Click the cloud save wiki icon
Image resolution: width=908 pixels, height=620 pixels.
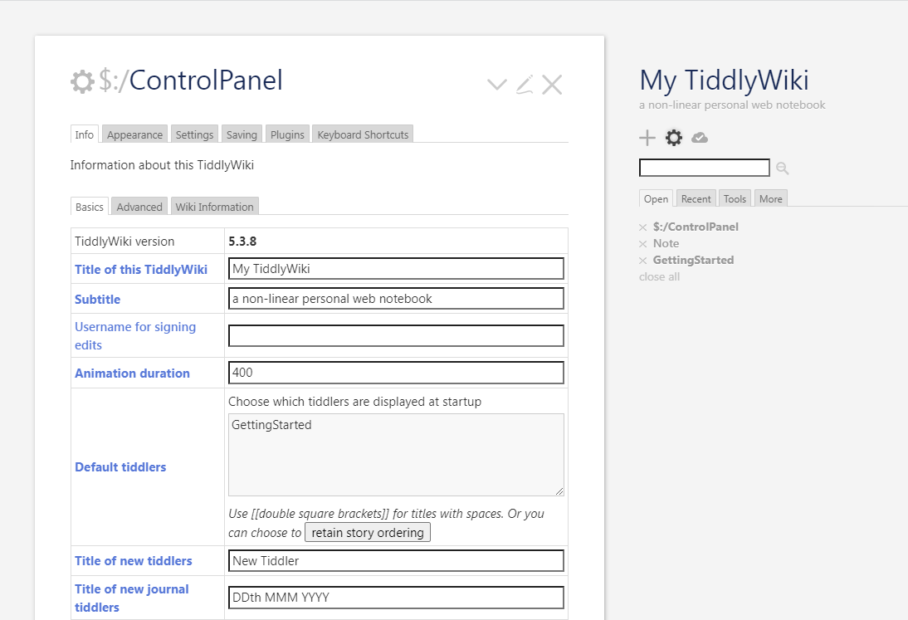pos(700,138)
